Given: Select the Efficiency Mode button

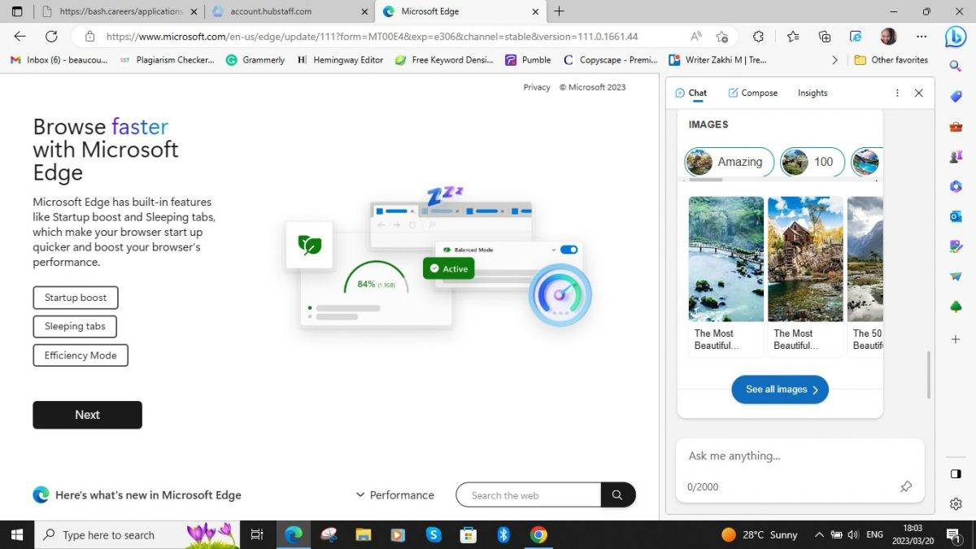Looking at the screenshot, I should pos(81,355).
